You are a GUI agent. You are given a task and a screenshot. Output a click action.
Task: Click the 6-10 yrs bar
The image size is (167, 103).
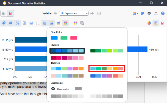pyautogui.click(x=31, y=68)
